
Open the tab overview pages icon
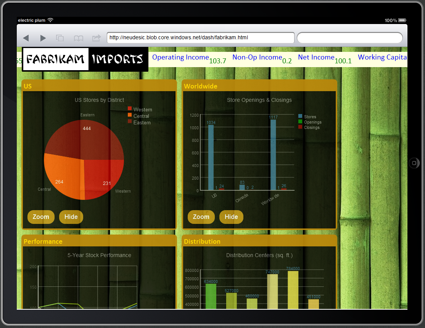pos(60,38)
